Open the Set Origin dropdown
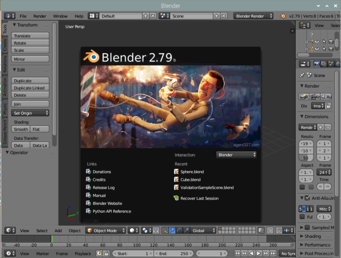Image resolution: width=341 pixels, height=258 pixels. click(x=30, y=113)
